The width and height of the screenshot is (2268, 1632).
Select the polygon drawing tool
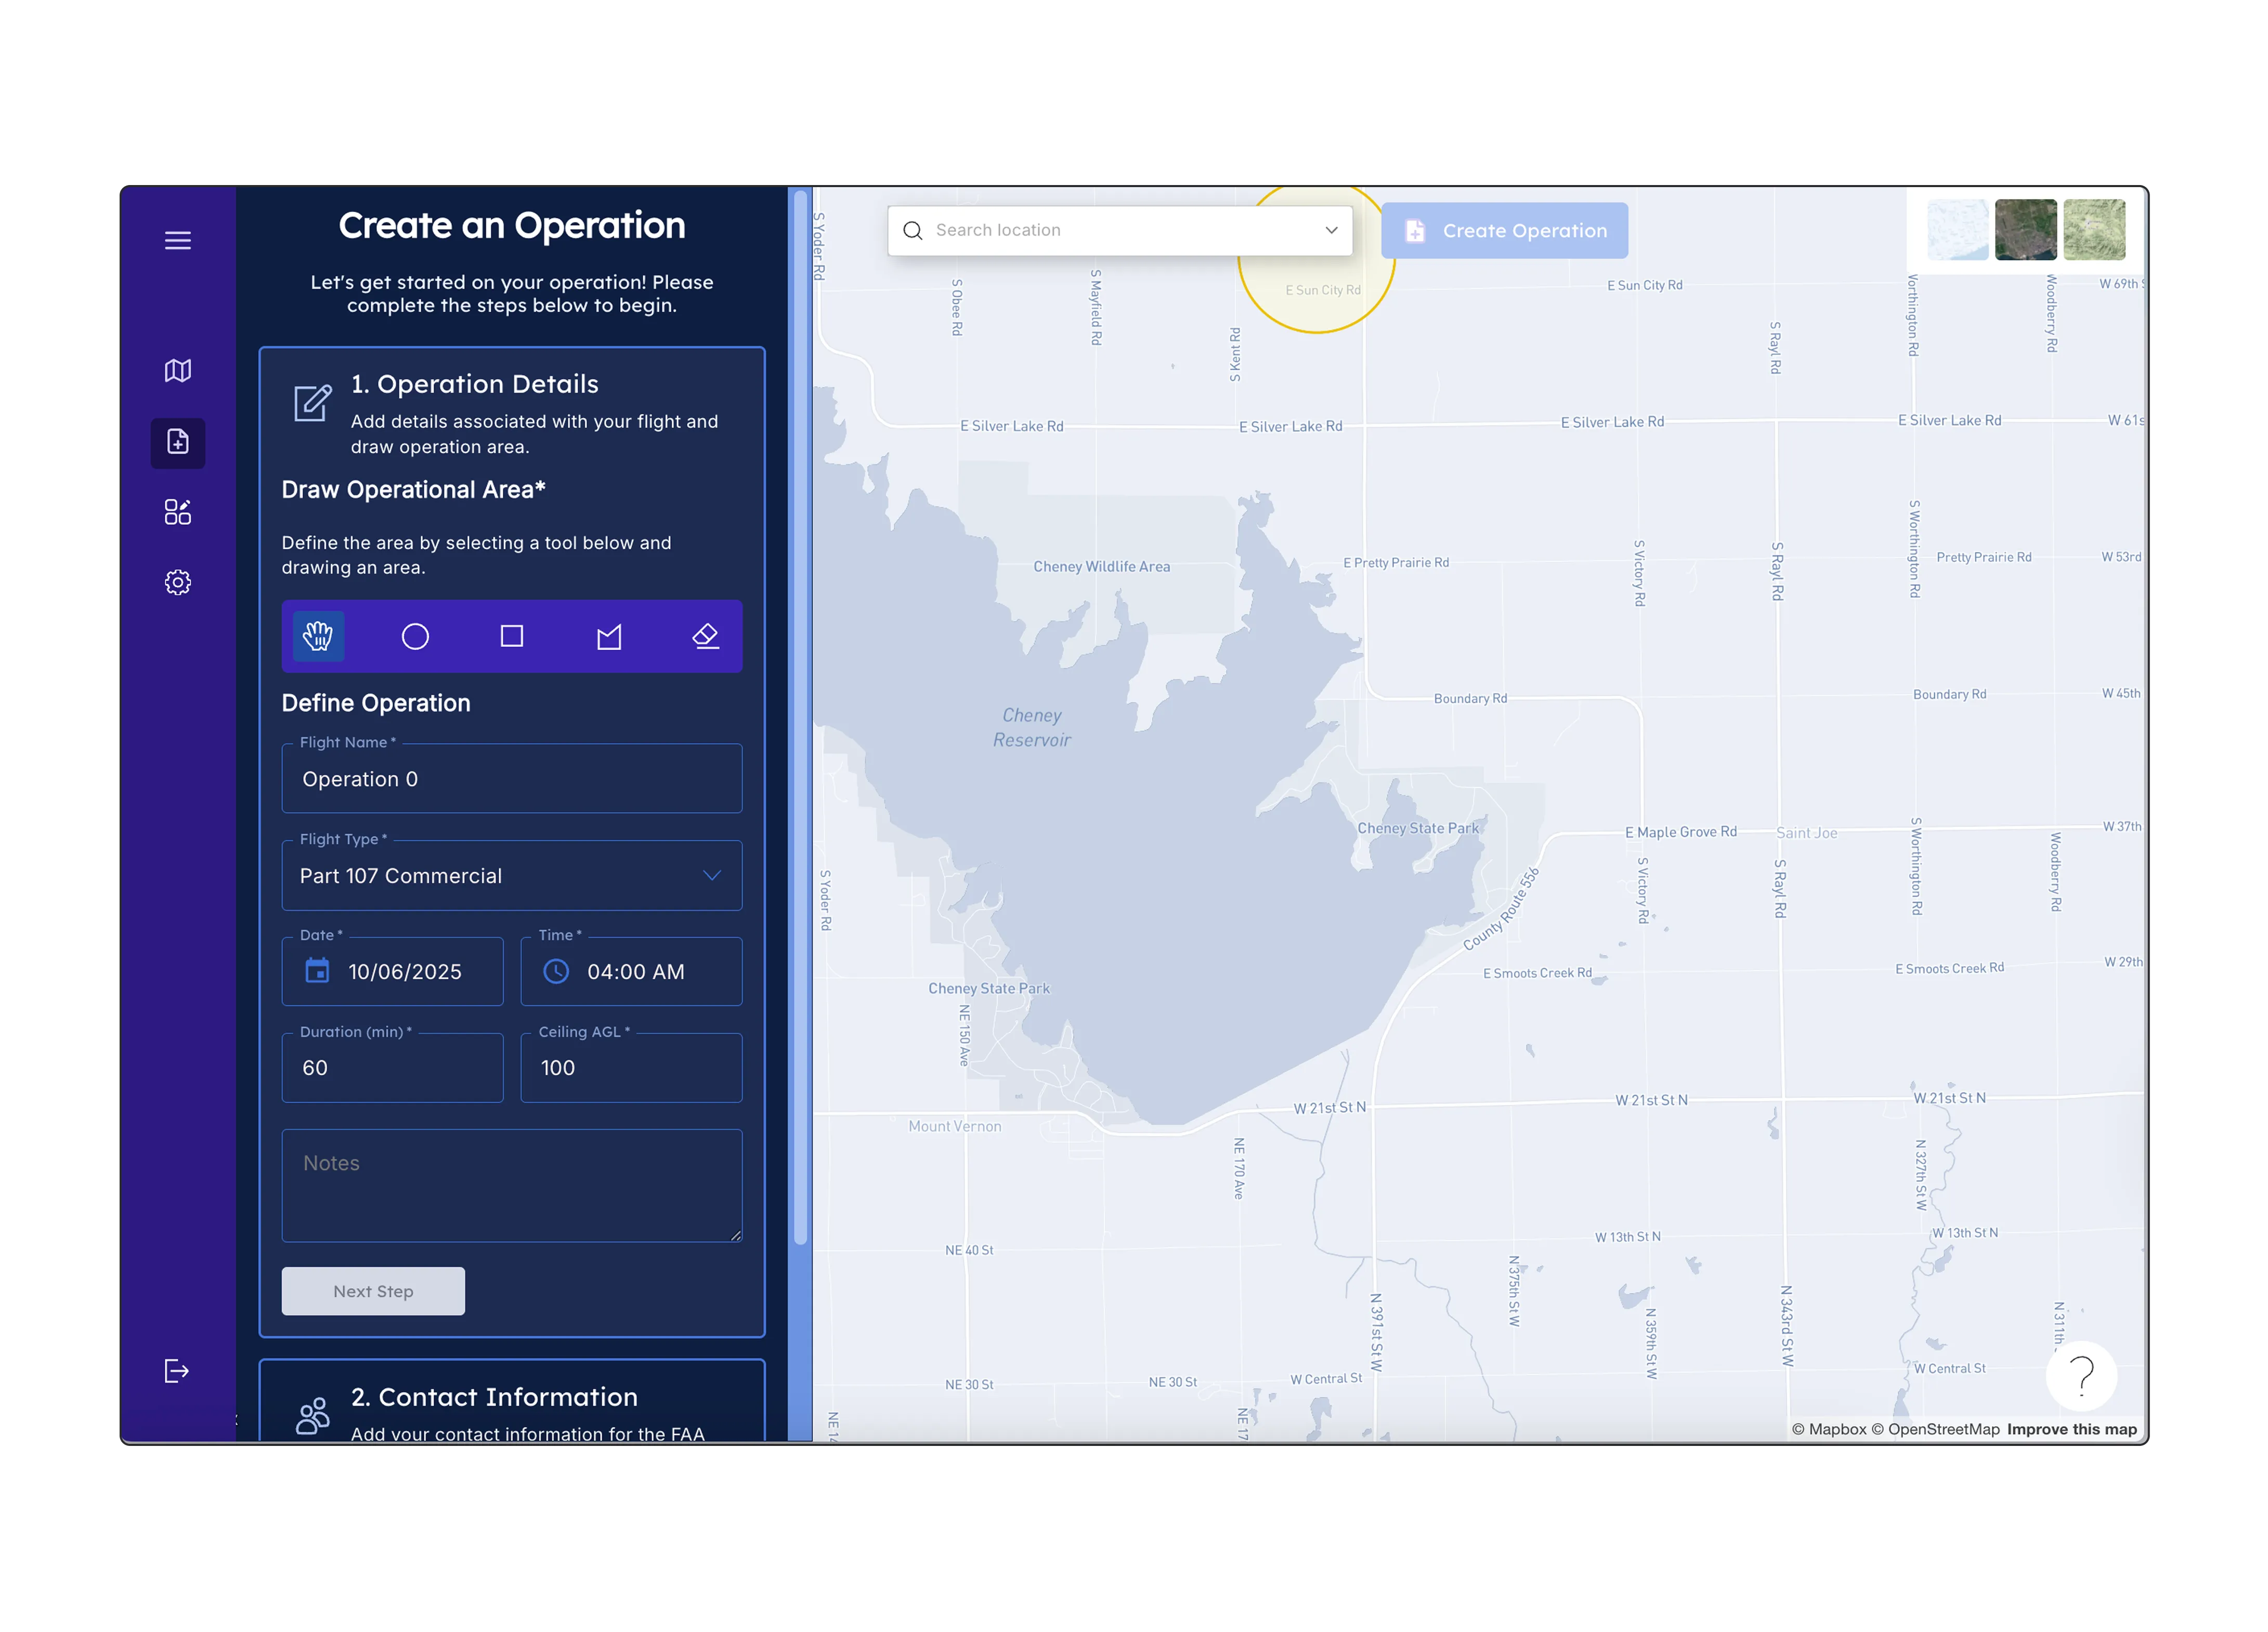(x=609, y=636)
